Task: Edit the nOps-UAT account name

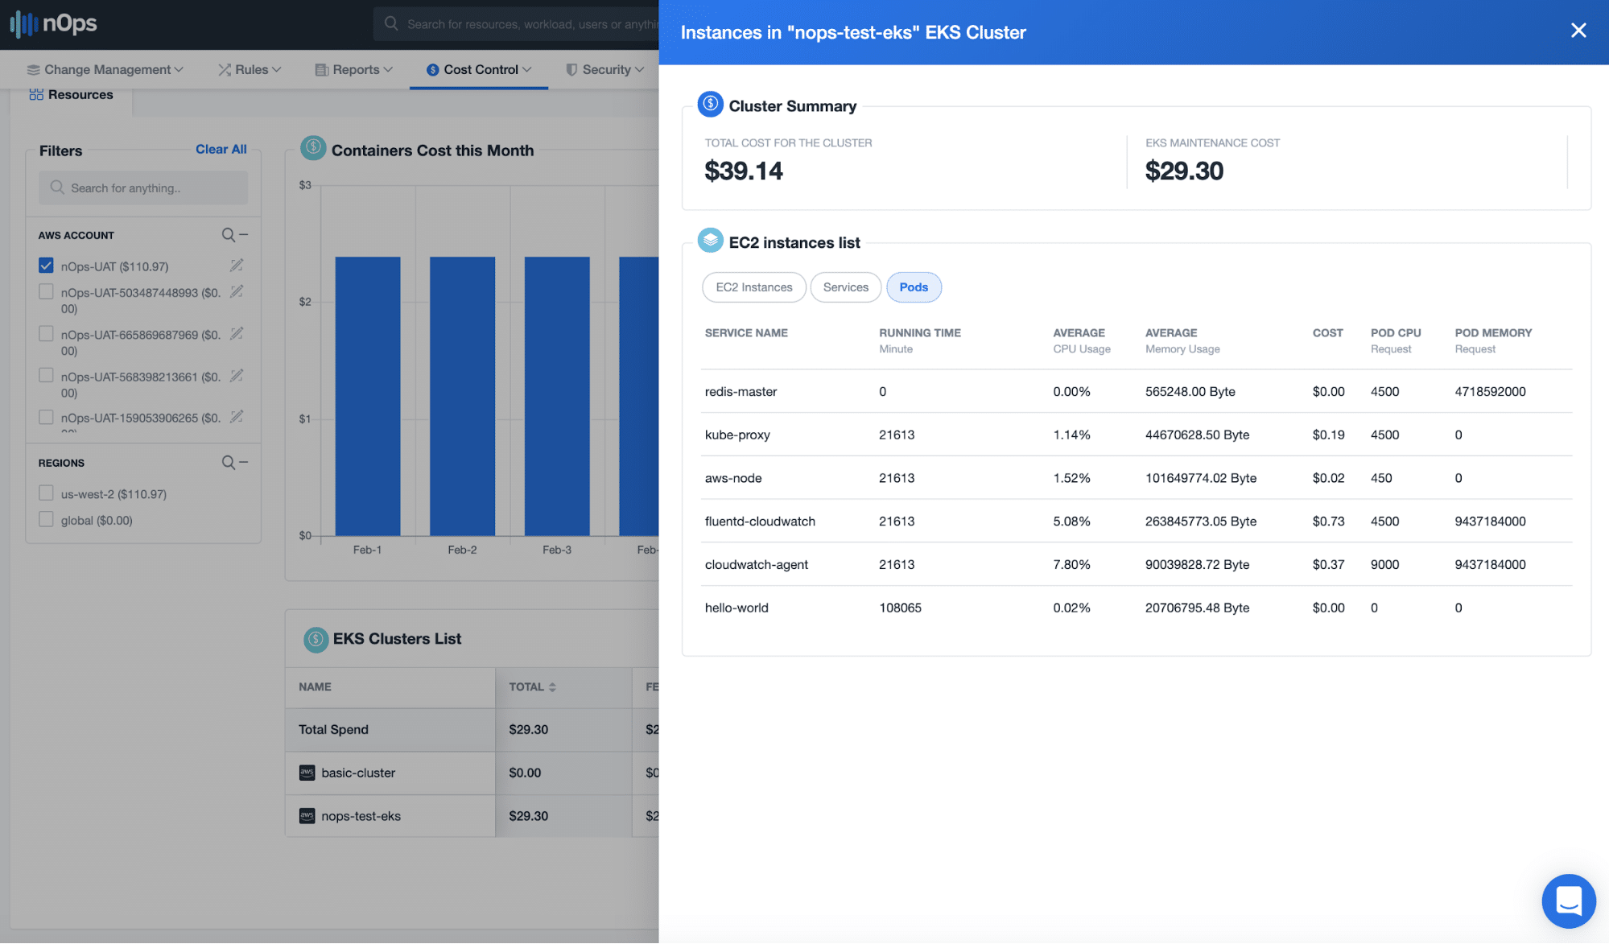Action: [x=237, y=265]
